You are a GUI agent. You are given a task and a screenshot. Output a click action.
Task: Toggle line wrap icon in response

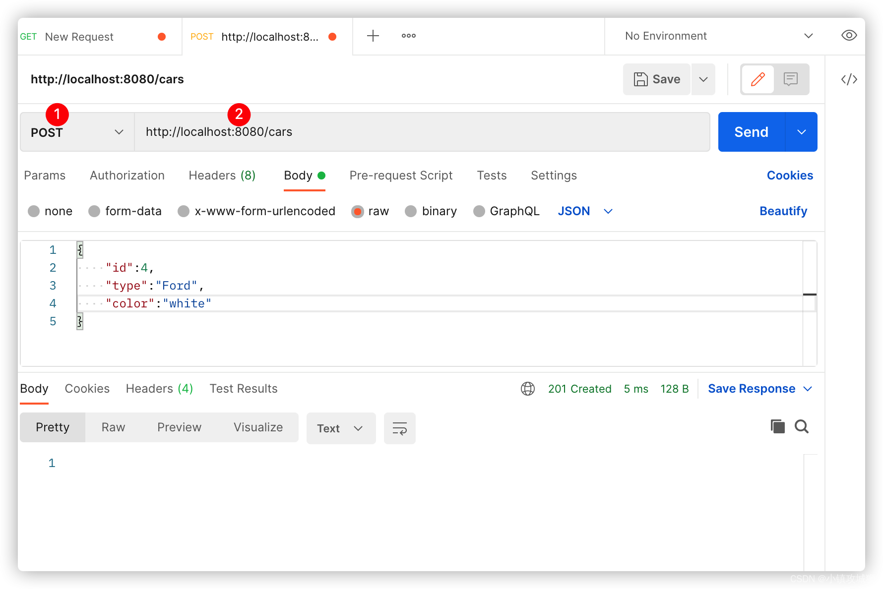coord(399,428)
